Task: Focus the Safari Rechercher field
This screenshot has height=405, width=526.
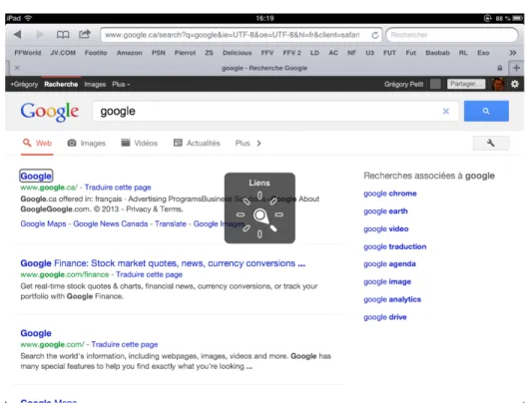Action: click(452, 35)
